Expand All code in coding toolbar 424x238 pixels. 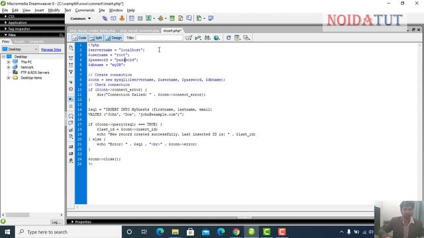coord(71,72)
